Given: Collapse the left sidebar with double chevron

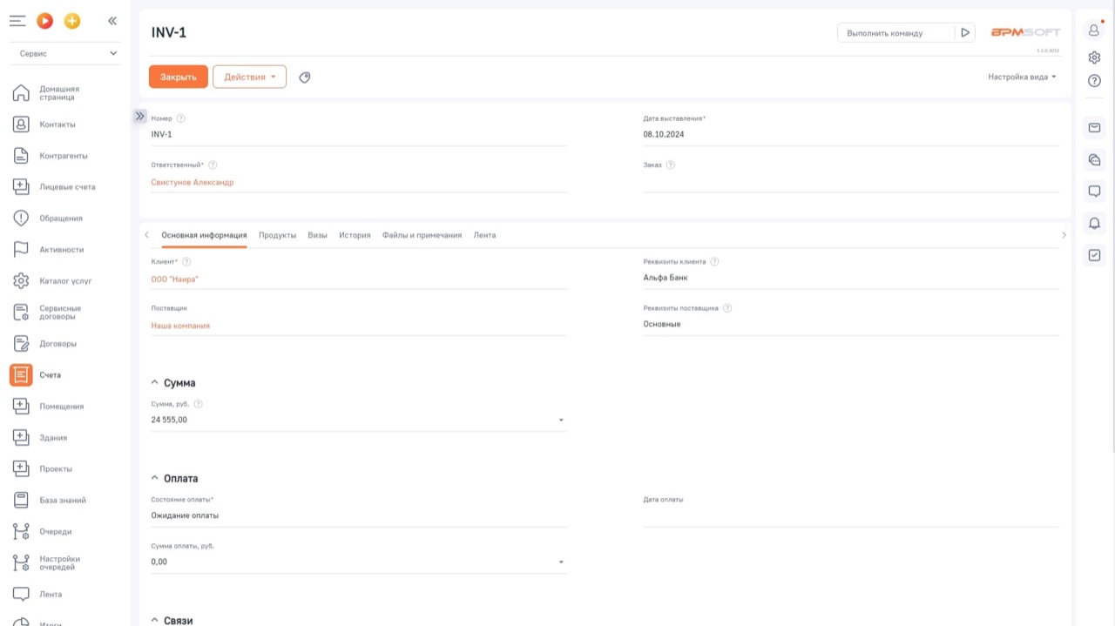Looking at the screenshot, I should click(112, 21).
